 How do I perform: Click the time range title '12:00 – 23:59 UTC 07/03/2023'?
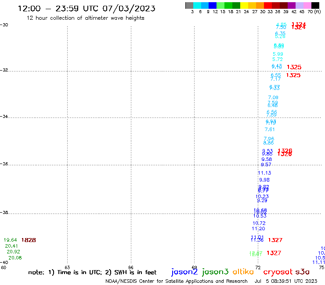tap(87, 8)
